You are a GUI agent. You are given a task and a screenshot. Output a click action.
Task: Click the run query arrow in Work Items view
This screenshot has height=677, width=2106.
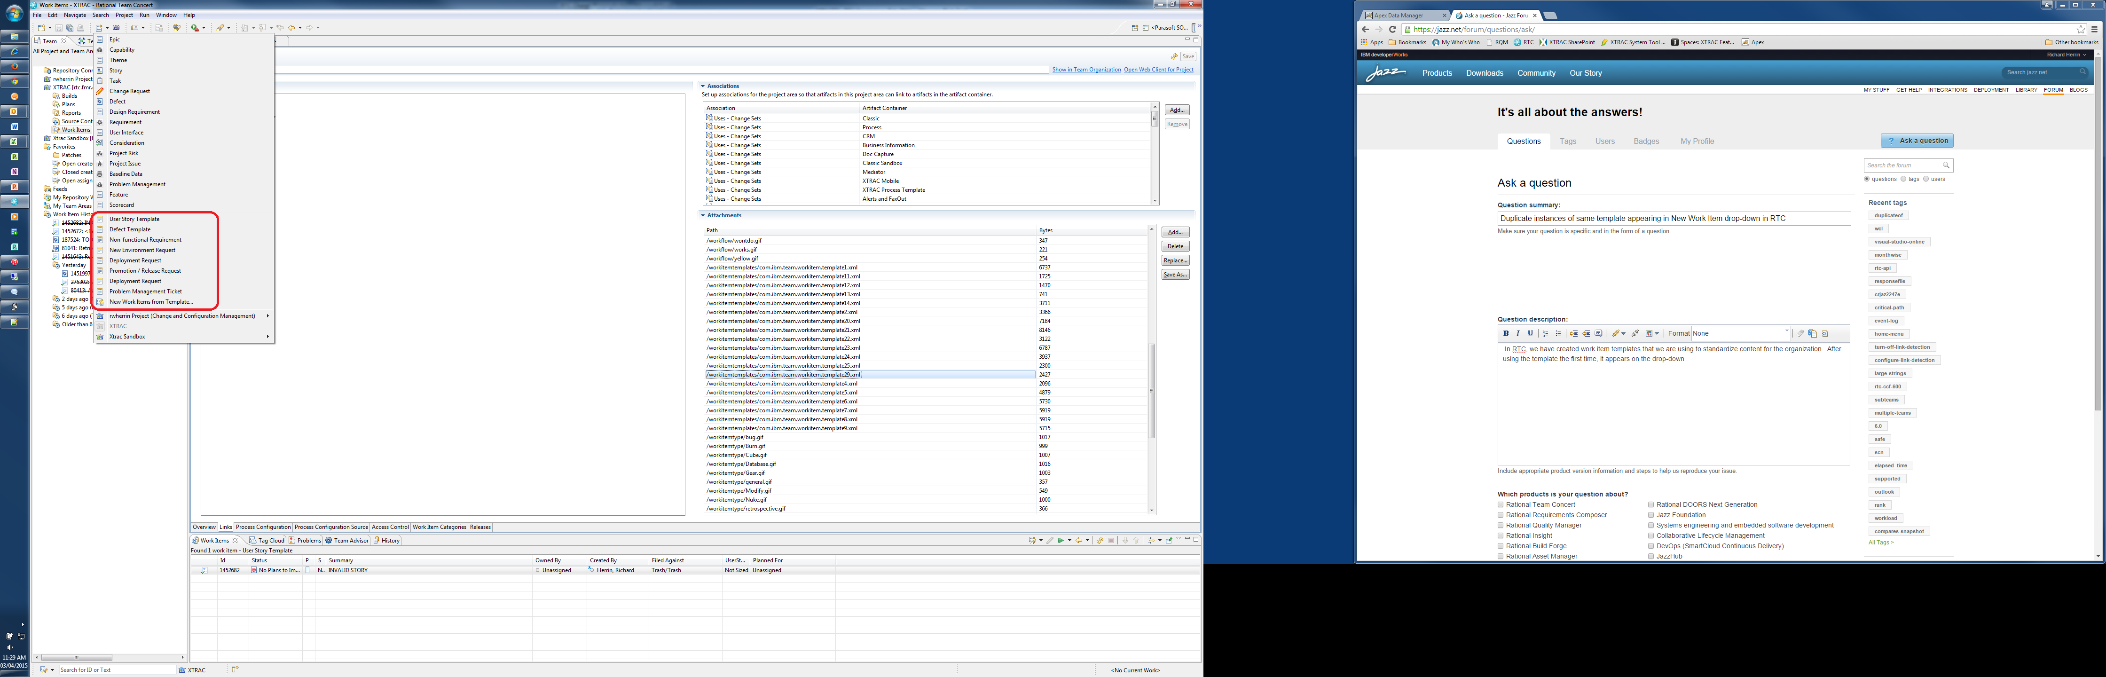coord(1061,541)
